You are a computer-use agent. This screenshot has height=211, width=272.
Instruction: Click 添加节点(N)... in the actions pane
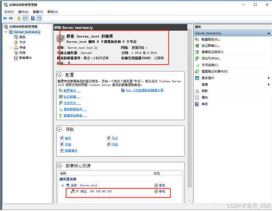click(211, 58)
